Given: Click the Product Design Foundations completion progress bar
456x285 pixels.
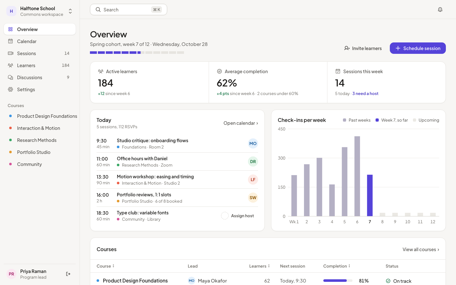Looking at the screenshot, I should pyautogui.click(x=338, y=281).
